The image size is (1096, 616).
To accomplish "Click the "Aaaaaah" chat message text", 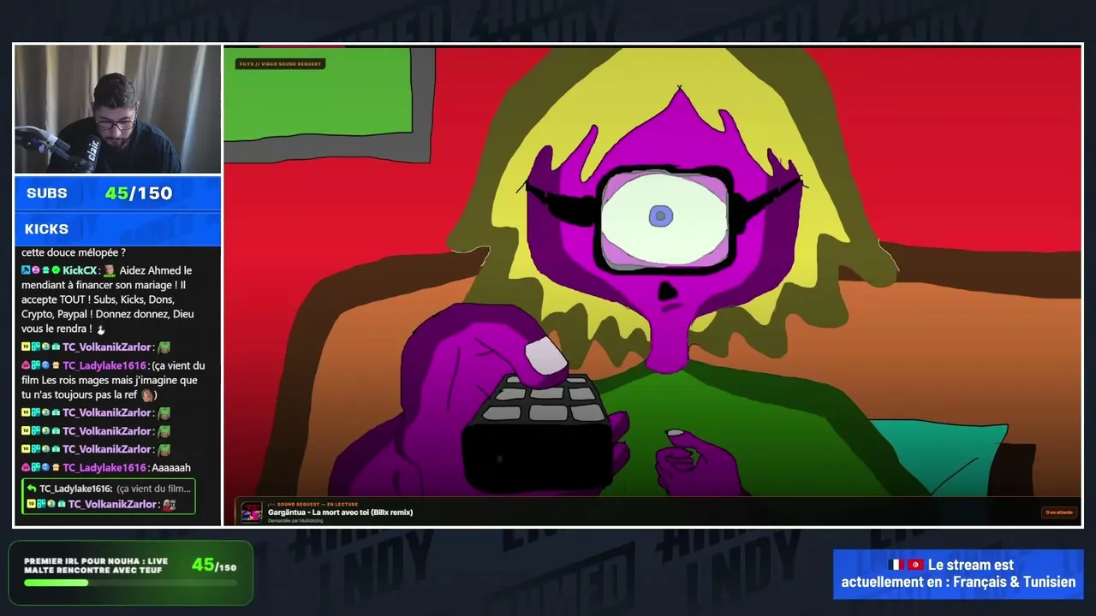I will pyautogui.click(x=171, y=468).
